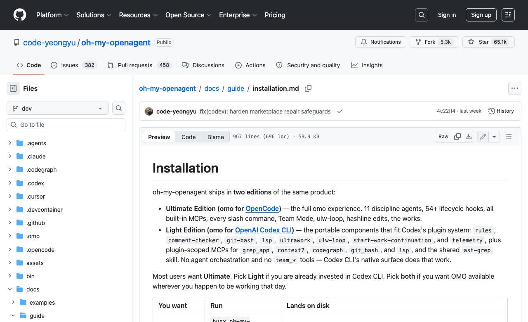Switch to the Pull requests tab

[139, 65]
